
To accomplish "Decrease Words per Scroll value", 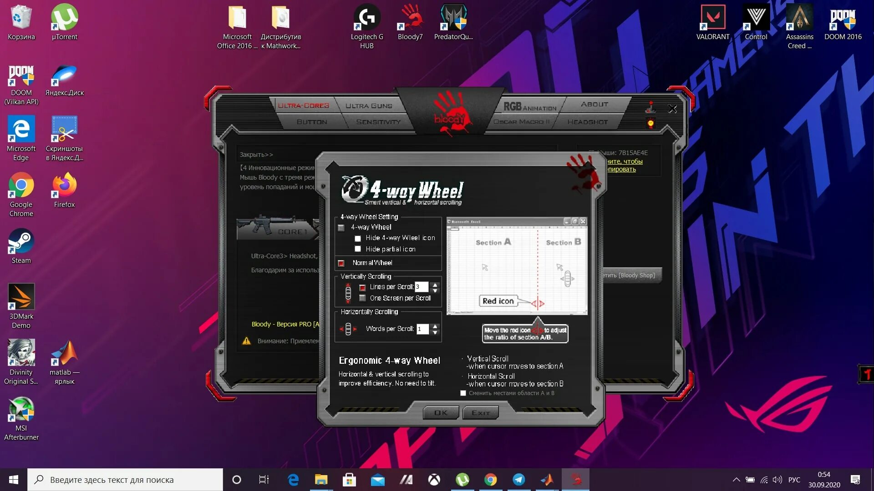I will 435,332.
